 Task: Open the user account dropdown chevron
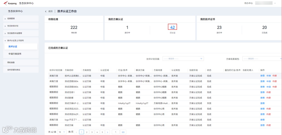(275, 3)
